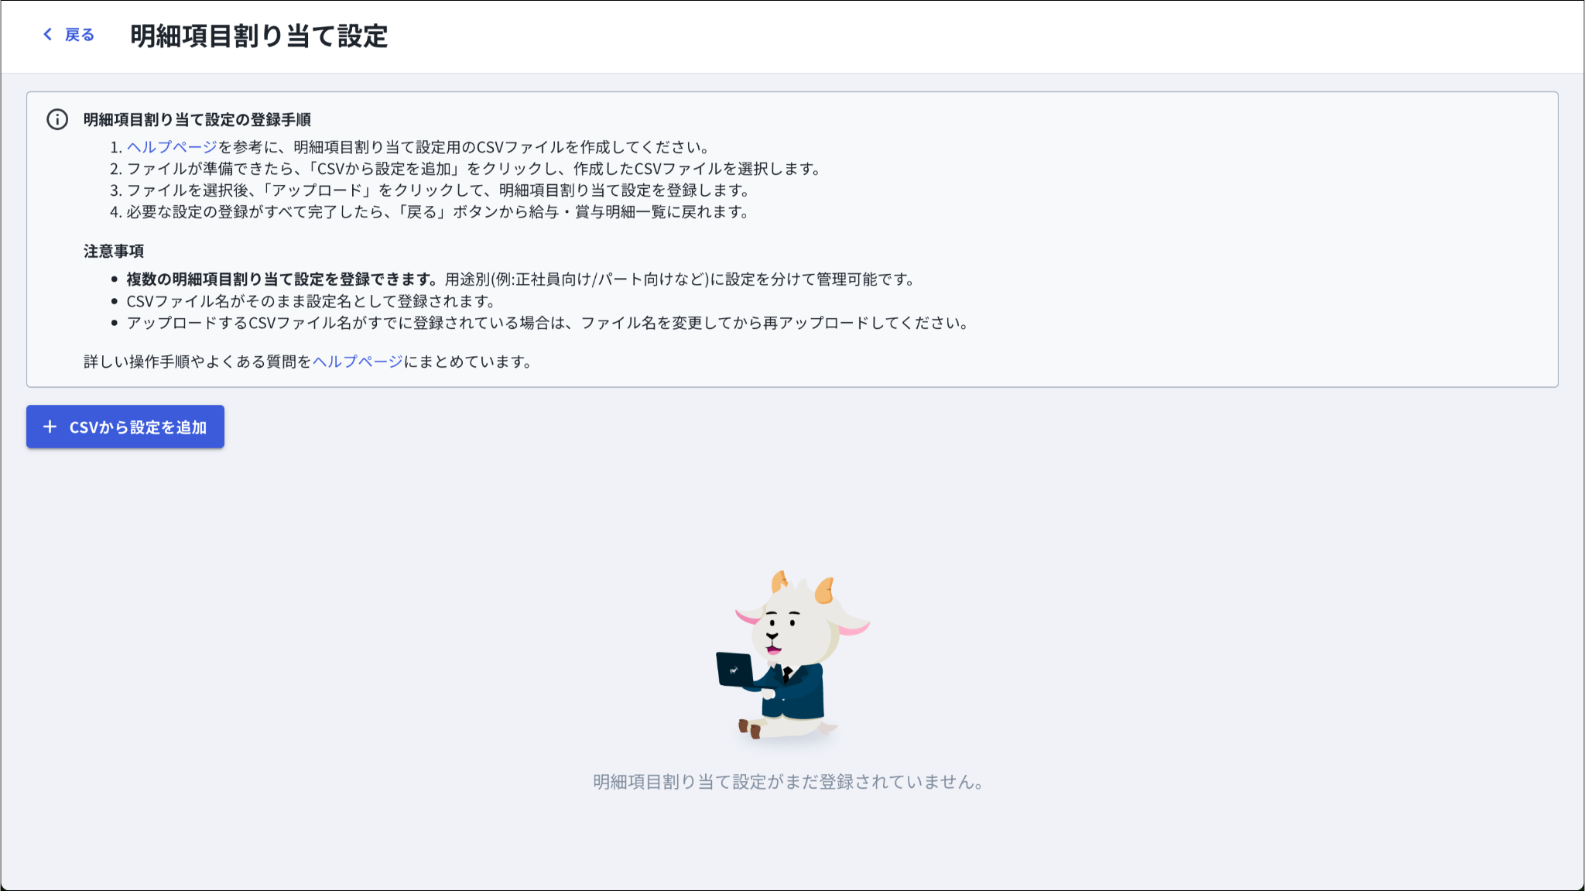Click the info circle icon

[57, 119]
